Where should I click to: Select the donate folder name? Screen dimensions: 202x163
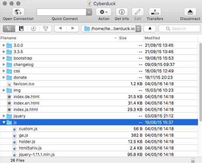point(20,77)
